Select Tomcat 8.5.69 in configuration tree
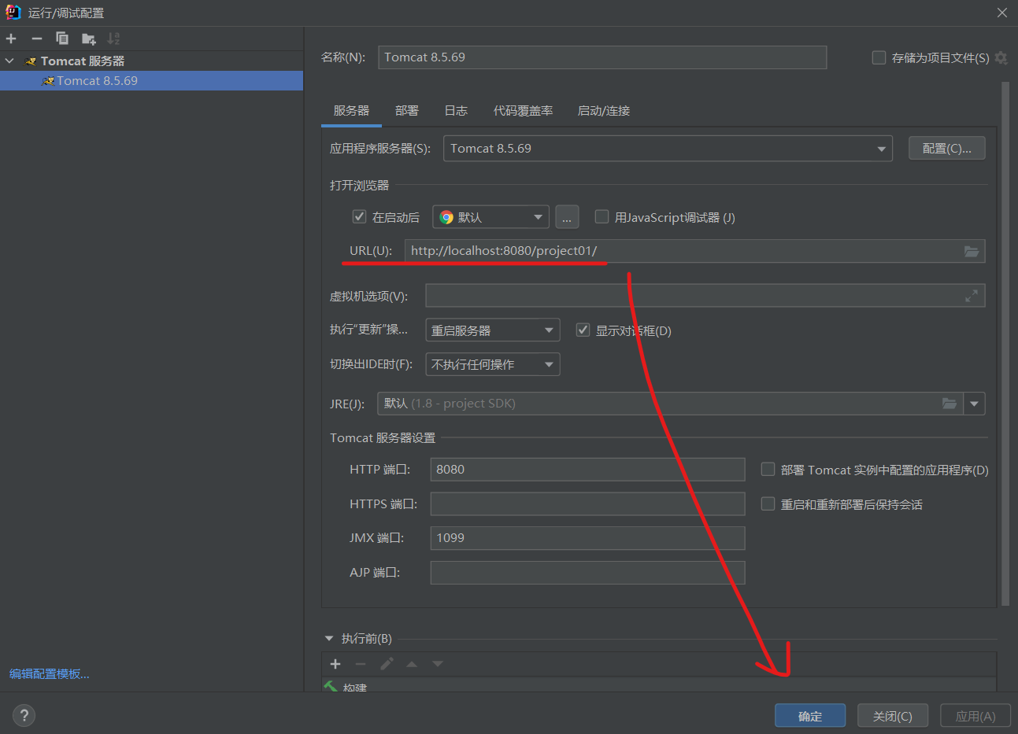Viewport: 1018px width, 734px height. [x=151, y=80]
